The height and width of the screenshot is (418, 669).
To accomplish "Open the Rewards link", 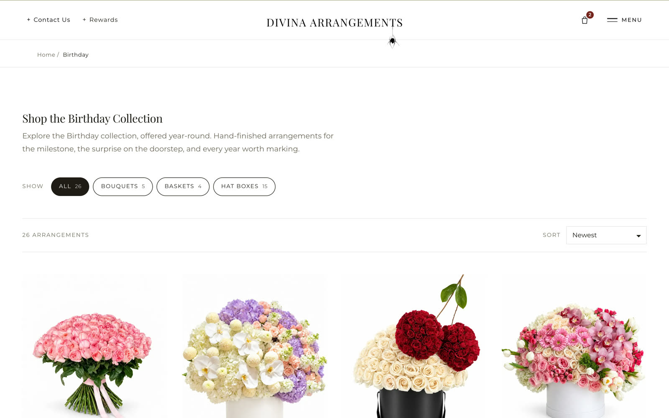I will tap(100, 20).
